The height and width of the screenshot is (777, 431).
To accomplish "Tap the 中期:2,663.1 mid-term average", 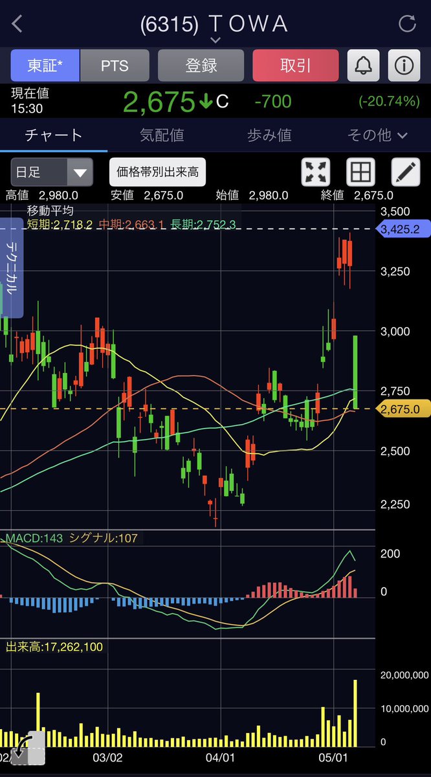I will tap(132, 225).
